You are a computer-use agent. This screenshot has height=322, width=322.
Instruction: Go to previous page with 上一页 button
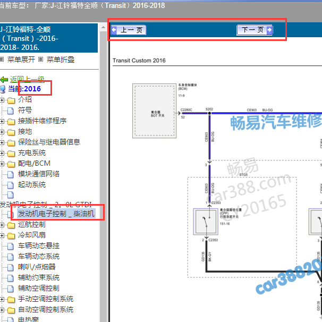point(129,30)
